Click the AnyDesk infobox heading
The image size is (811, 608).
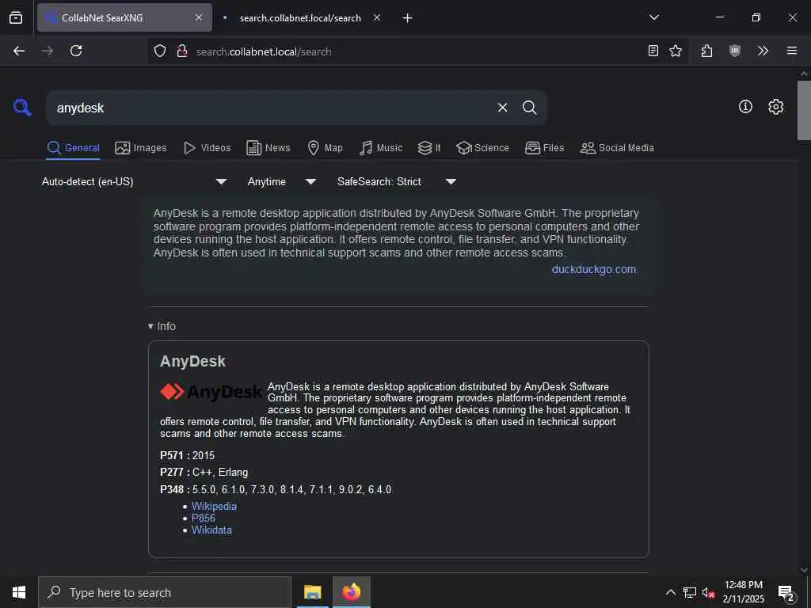pos(192,361)
